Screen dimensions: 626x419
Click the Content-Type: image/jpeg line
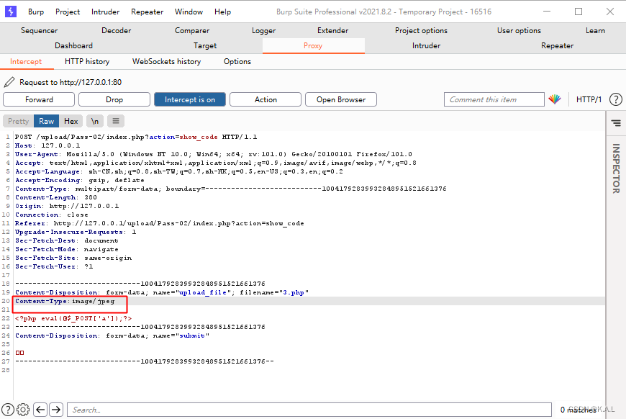[65, 301]
